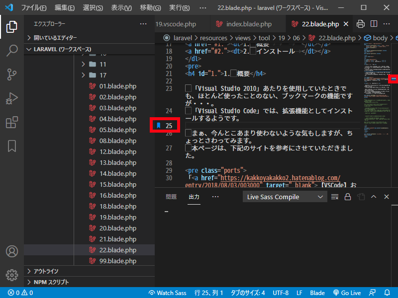
Task: Open 01.blade.php in explorer
Action: pyautogui.click(x=118, y=86)
